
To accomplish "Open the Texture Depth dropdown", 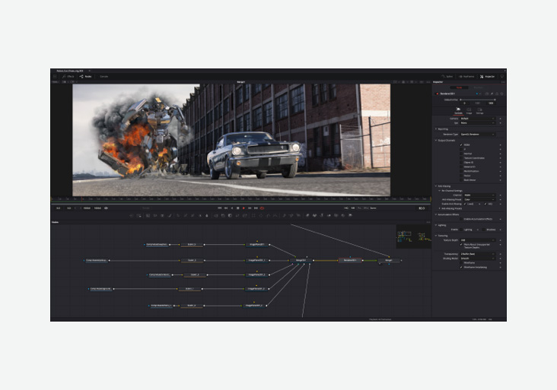I will 478,240.
